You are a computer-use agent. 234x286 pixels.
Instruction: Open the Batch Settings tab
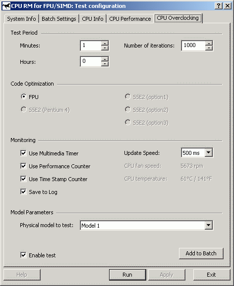tap(59, 19)
